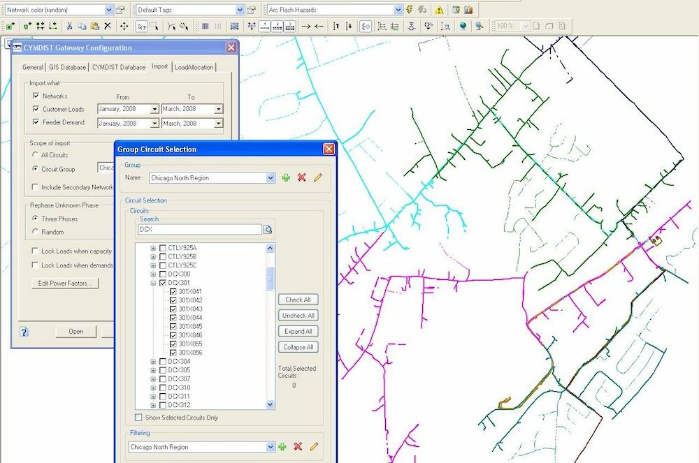Select the four-arrow Move tool
The height and width of the screenshot is (463, 699).
(124, 27)
